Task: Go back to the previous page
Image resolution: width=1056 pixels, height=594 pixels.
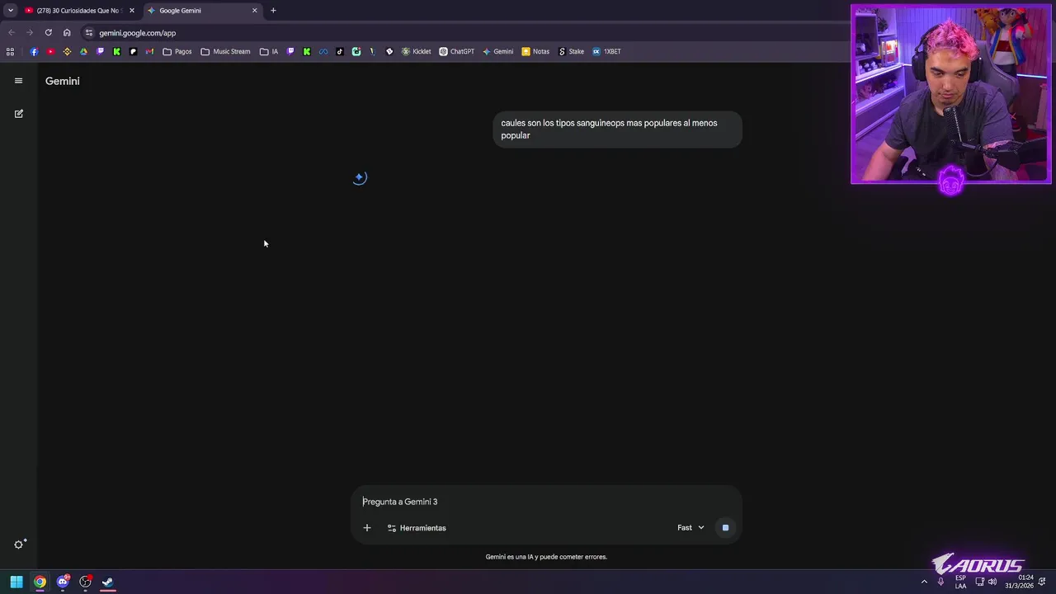Action: (12, 33)
